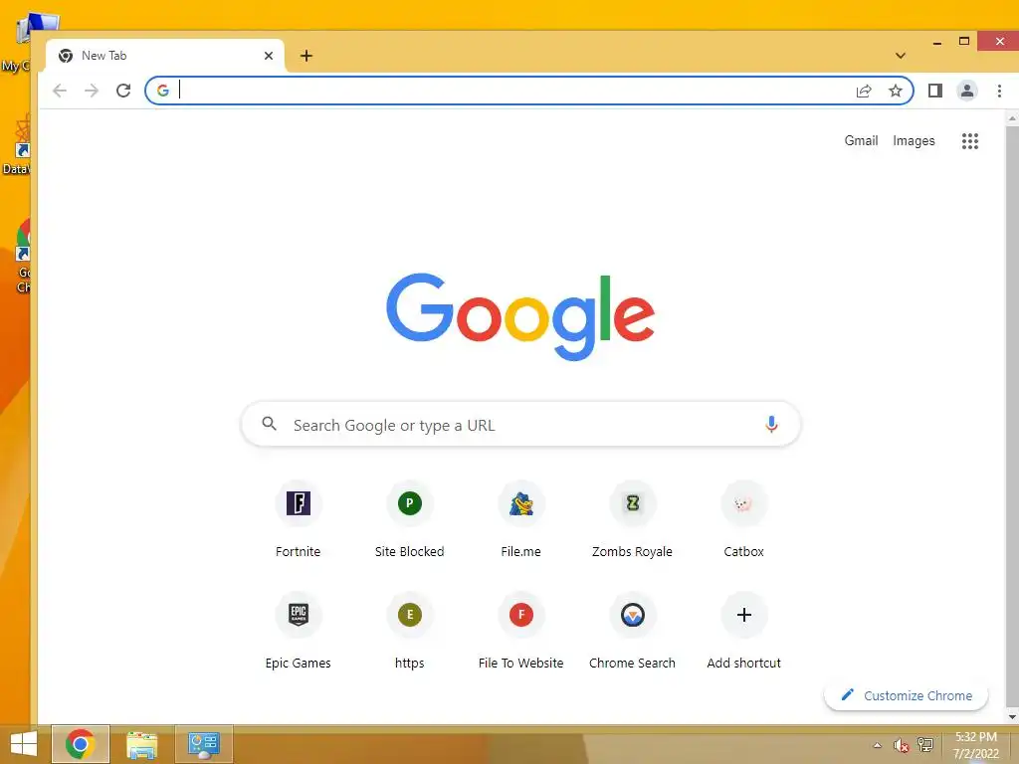Open the Site Blocked shortcut

pos(409,519)
